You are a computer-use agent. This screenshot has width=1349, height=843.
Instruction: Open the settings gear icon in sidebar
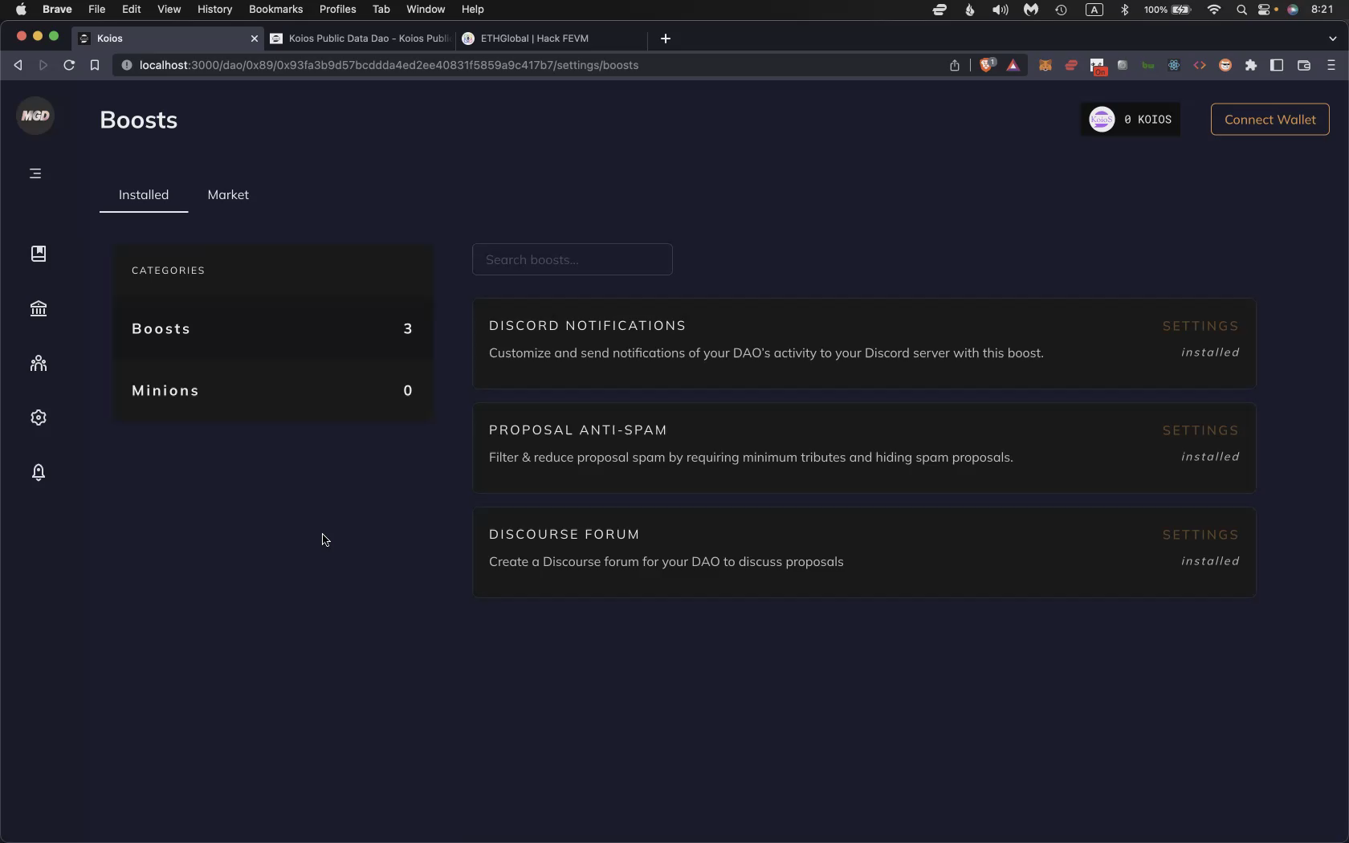click(39, 417)
